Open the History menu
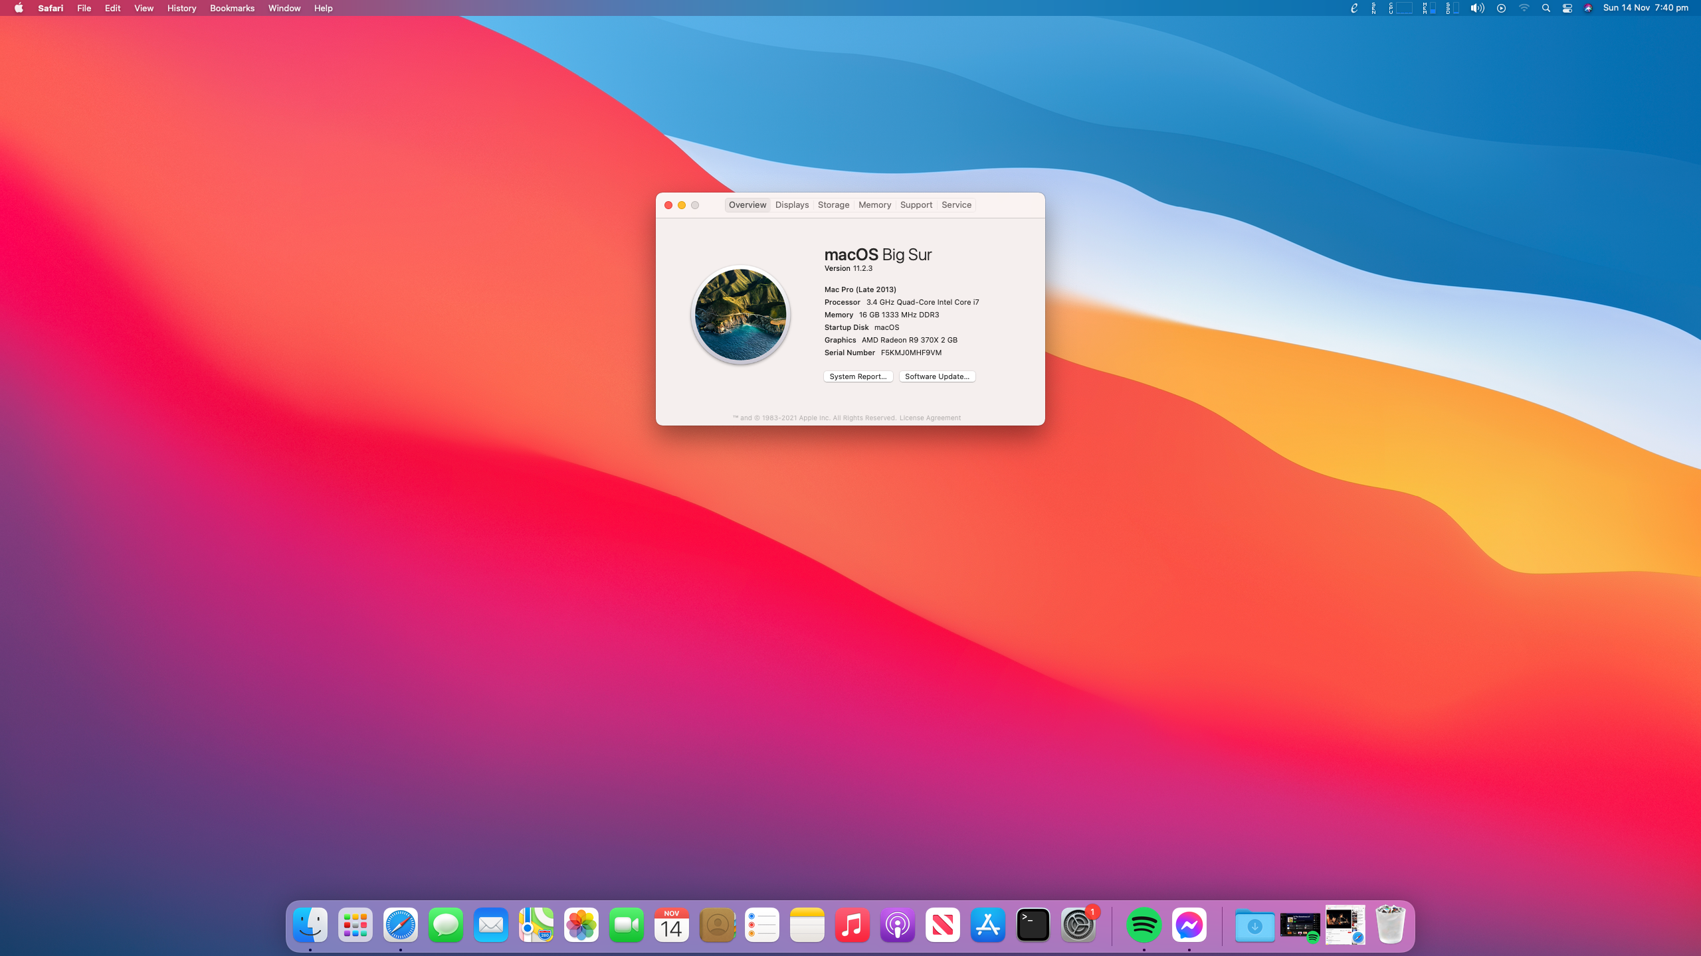This screenshot has width=1701, height=956. click(x=181, y=8)
